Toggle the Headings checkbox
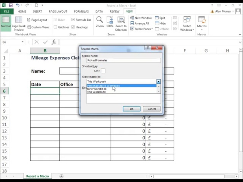The height and width of the screenshot is (182, 243). pos(73,27)
